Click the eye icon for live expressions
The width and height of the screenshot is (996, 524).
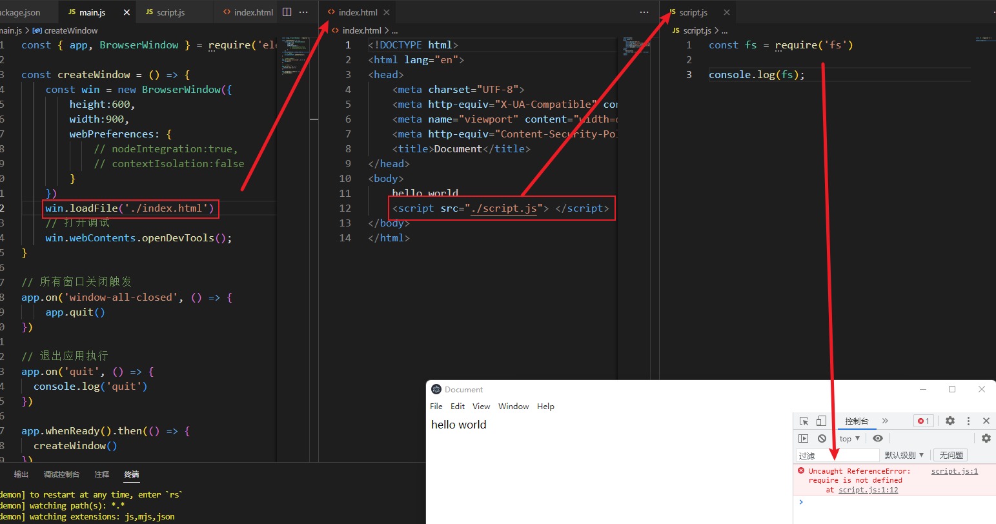click(877, 439)
